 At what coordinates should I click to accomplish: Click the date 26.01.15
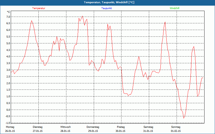coord(10,131)
